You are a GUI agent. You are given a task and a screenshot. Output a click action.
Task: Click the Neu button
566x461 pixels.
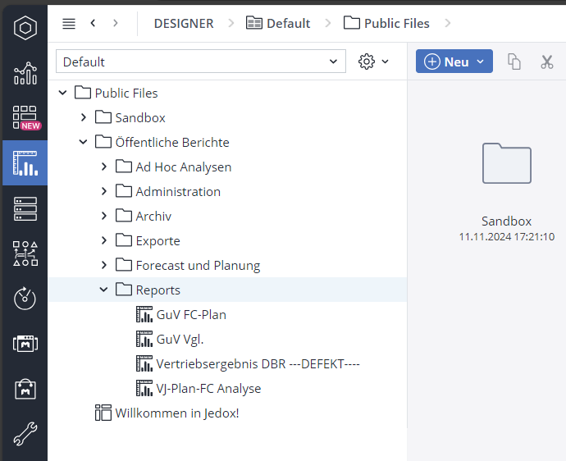[x=454, y=62]
